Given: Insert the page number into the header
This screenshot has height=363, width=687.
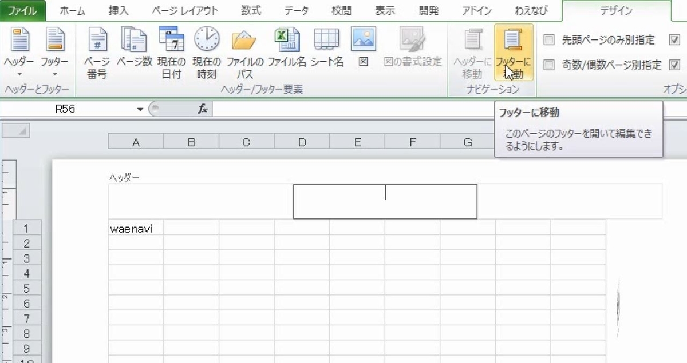Looking at the screenshot, I should pos(97,49).
